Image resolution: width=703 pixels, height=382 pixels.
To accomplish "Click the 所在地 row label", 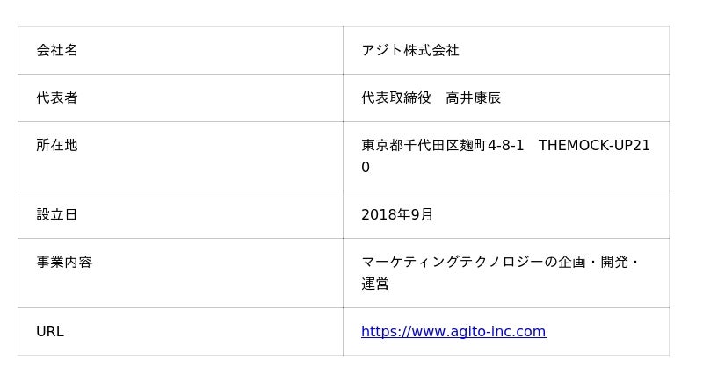I will [x=57, y=146].
